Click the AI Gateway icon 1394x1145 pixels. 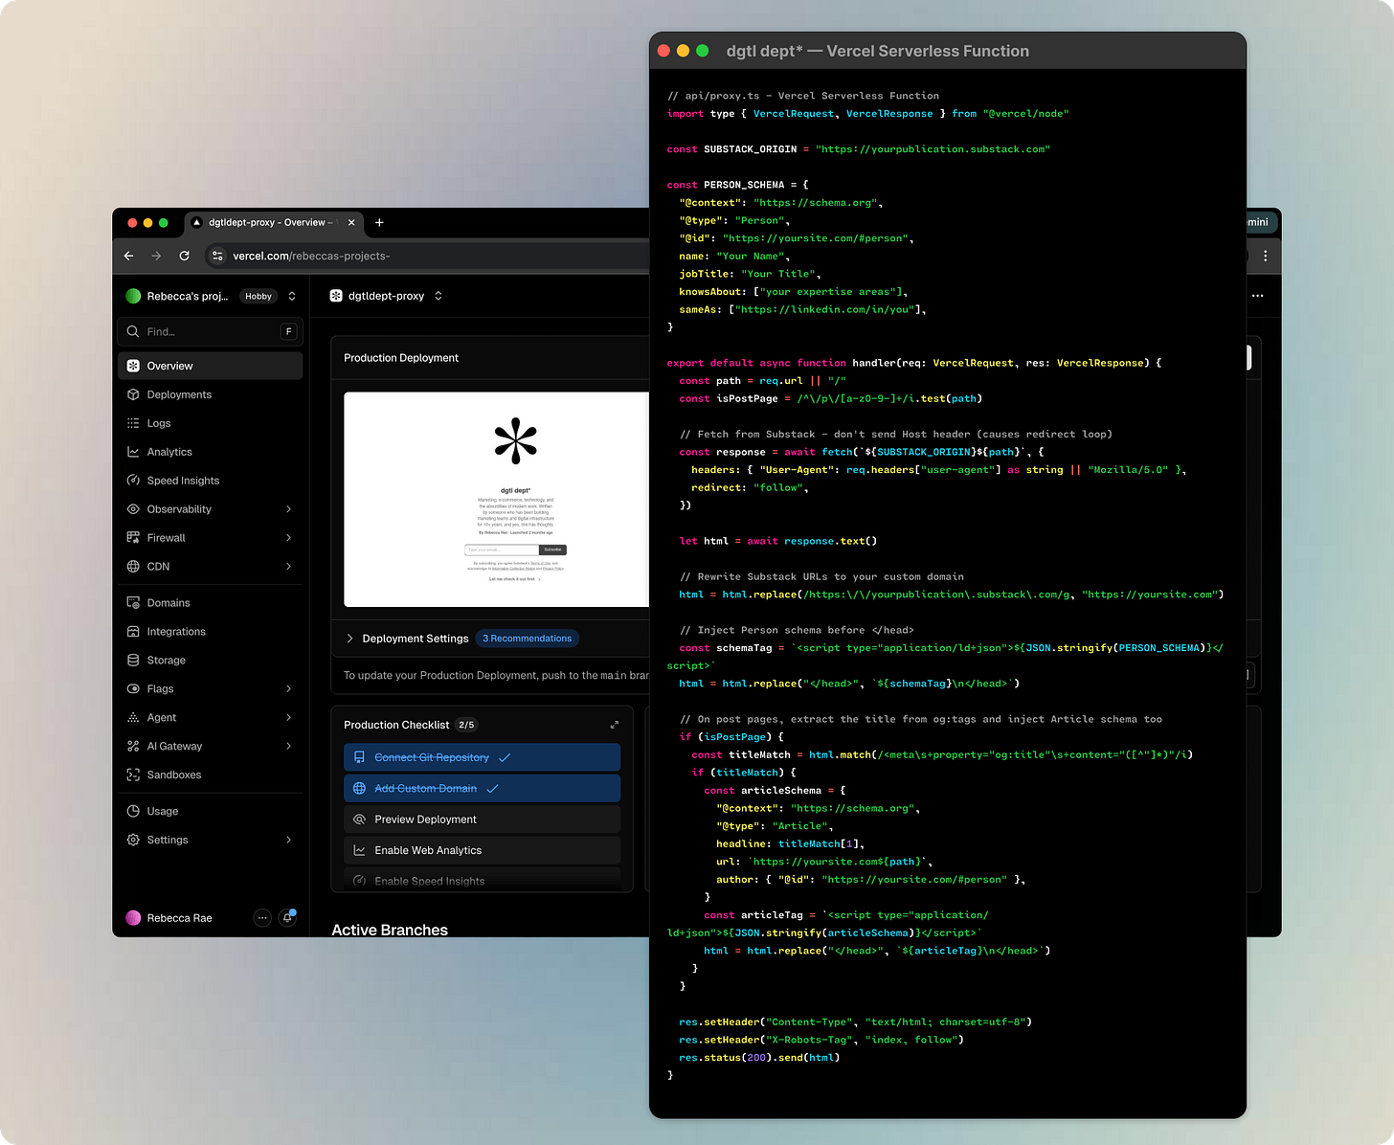tap(133, 747)
